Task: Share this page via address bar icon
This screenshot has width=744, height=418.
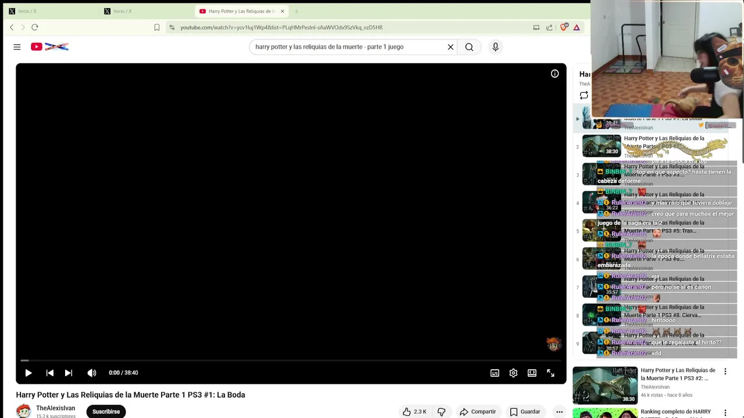Action: tap(549, 27)
